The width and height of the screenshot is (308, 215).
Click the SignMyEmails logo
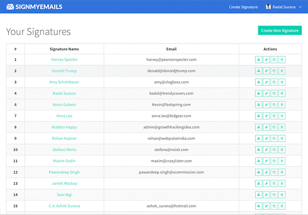tap(34, 7)
